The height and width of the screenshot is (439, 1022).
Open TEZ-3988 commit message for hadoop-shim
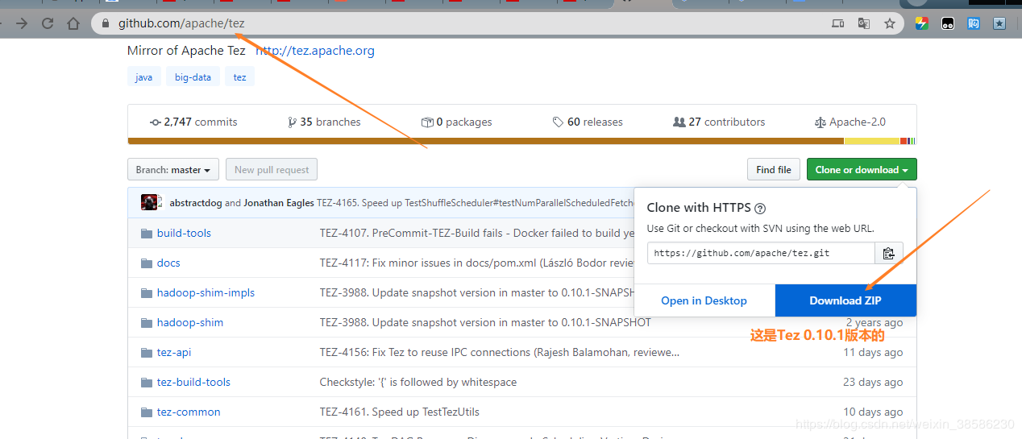tap(485, 322)
